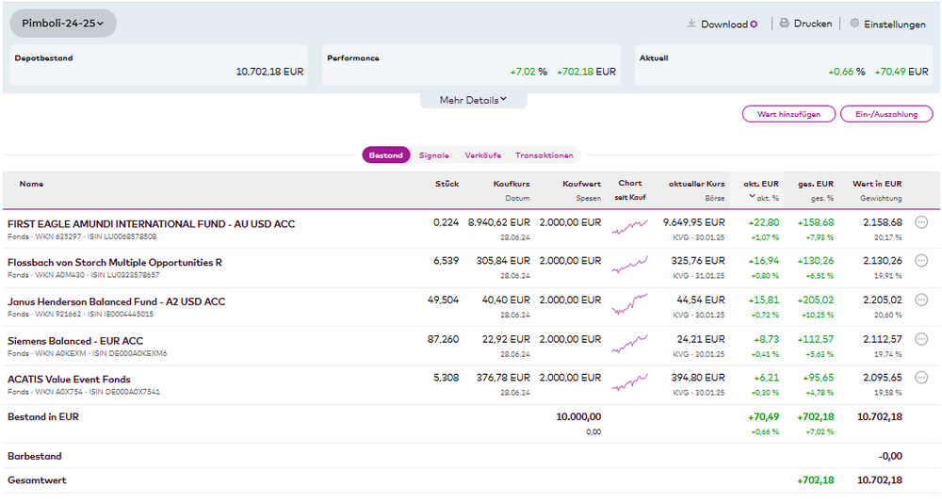Viewport: 942px width, 504px height.
Task: Open the Transaktionen tab
Action: (x=544, y=155)
